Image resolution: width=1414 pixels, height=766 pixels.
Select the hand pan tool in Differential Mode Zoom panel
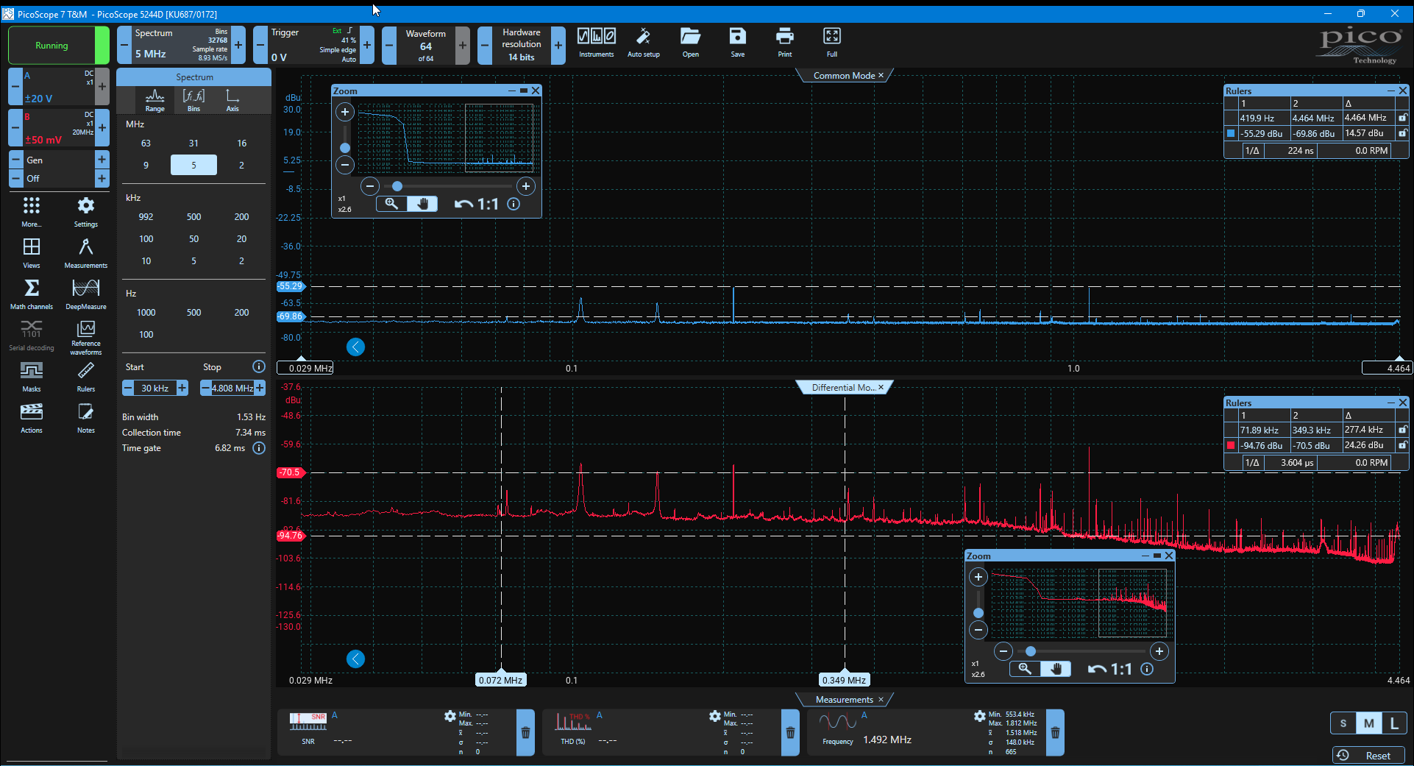[1056, 669]
